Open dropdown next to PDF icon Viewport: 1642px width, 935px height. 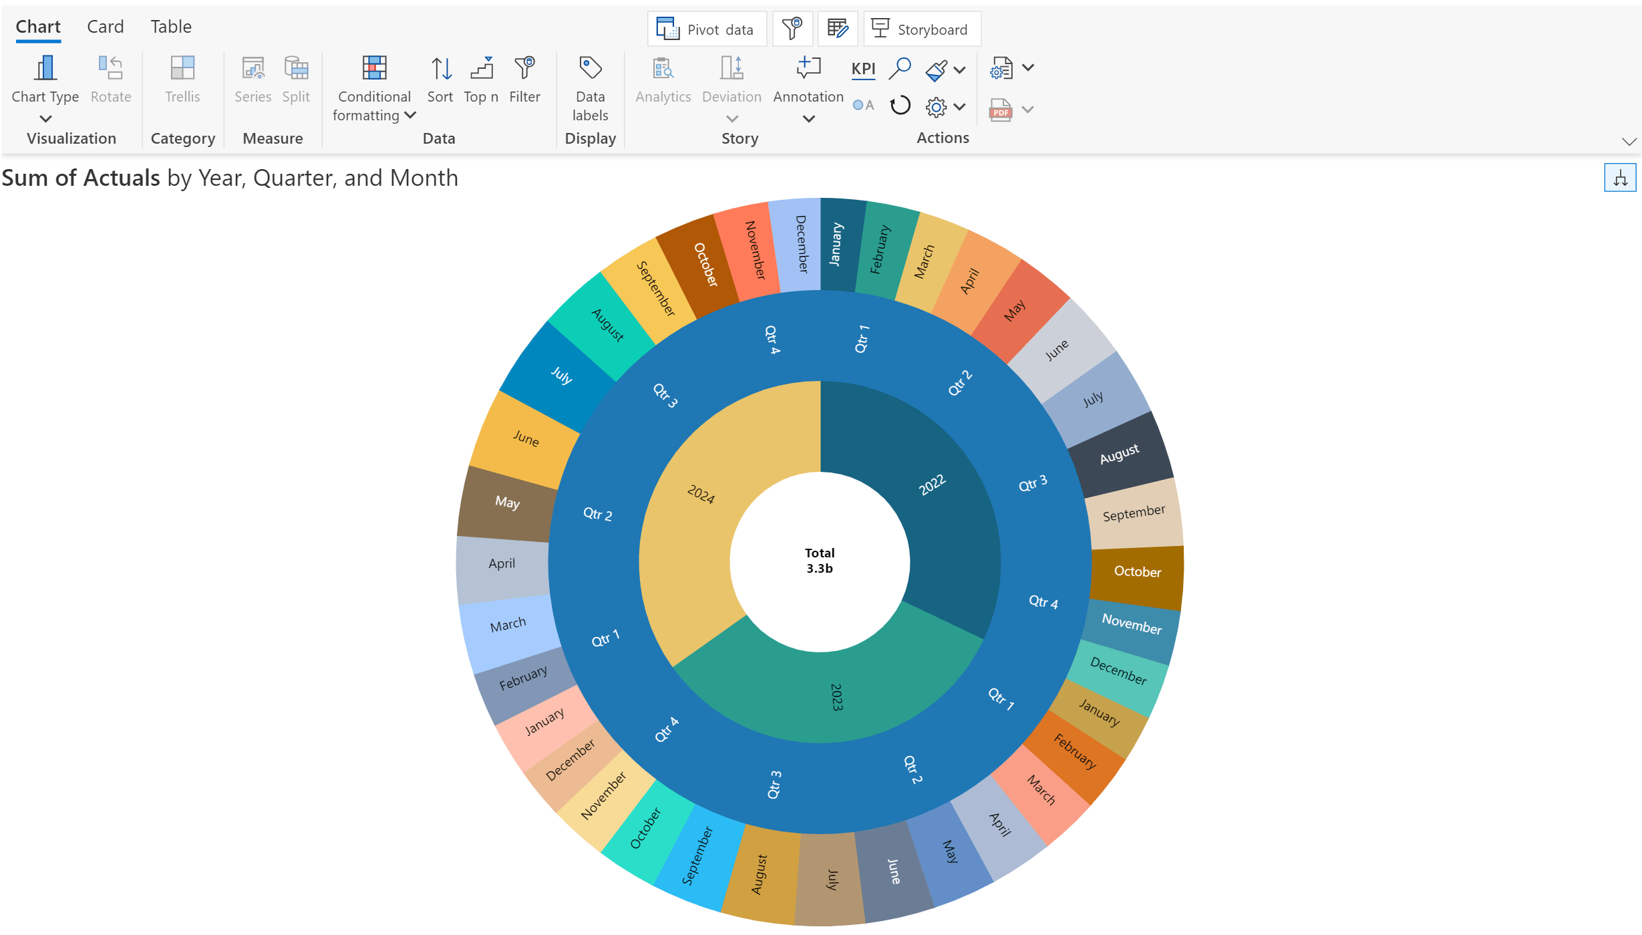1029,109
